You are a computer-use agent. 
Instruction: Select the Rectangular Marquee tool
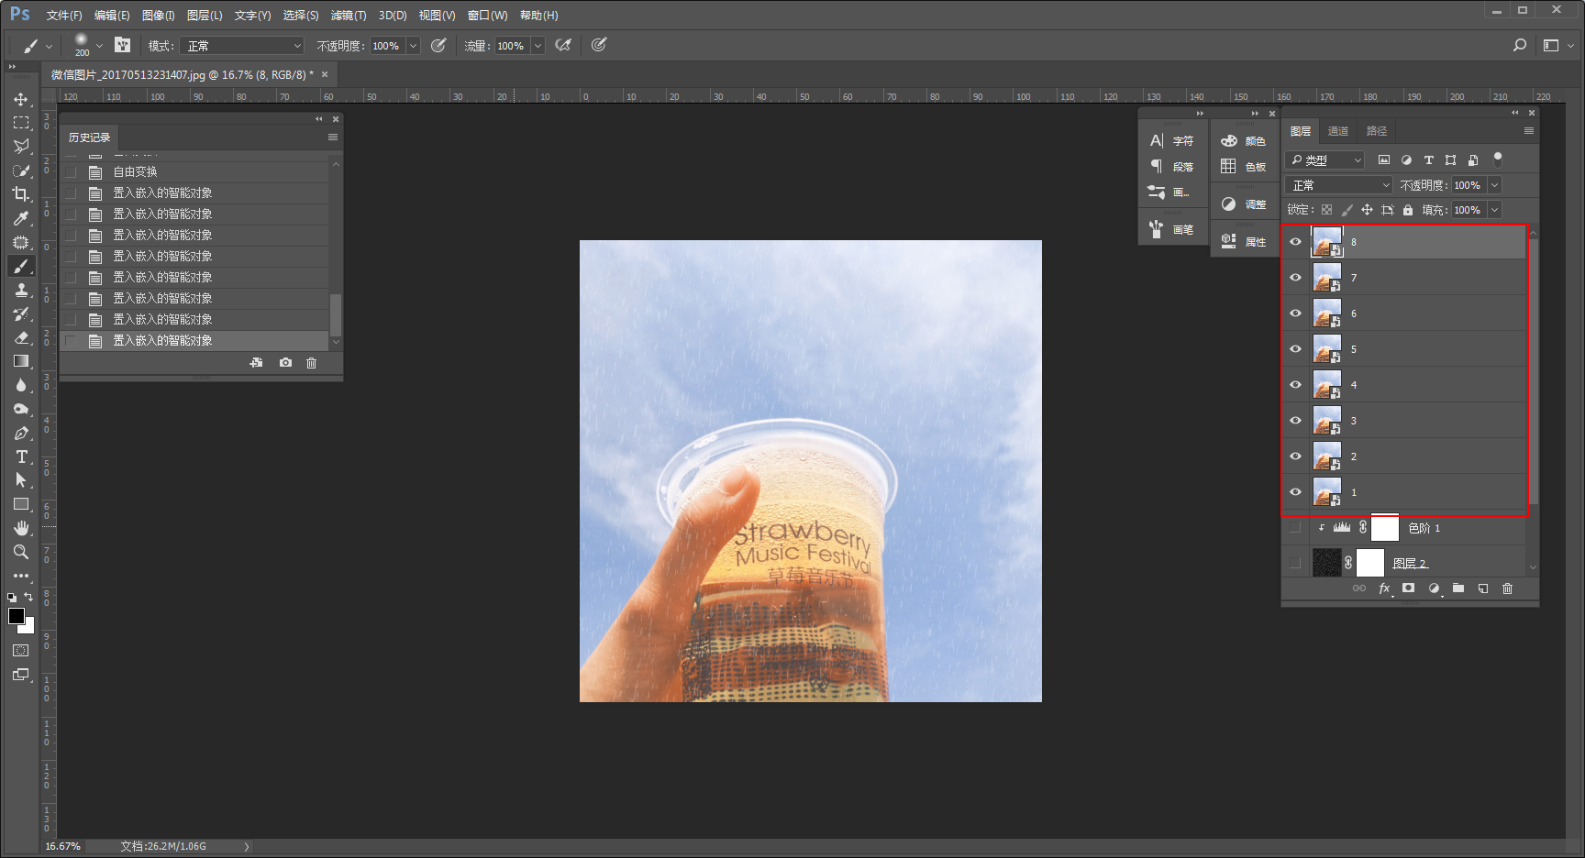21,123
